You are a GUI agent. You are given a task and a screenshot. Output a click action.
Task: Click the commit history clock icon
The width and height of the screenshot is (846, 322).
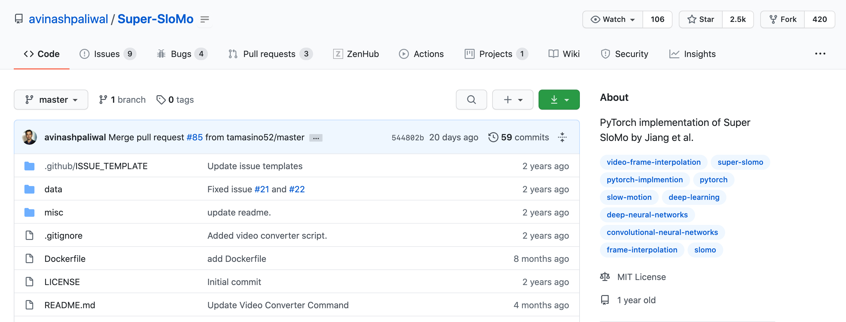[x=493, y=137]
